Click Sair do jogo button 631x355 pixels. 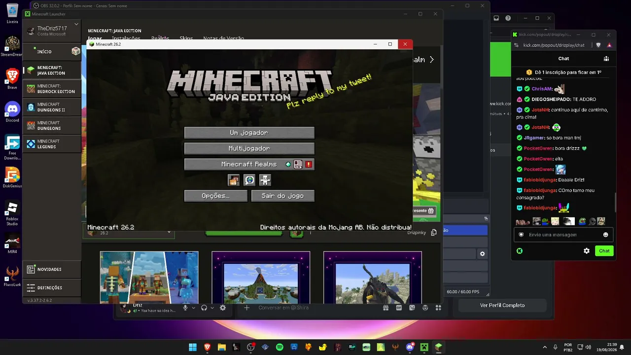282,196
